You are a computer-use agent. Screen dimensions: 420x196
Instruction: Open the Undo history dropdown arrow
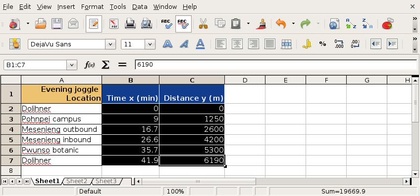tap(293, 24)
